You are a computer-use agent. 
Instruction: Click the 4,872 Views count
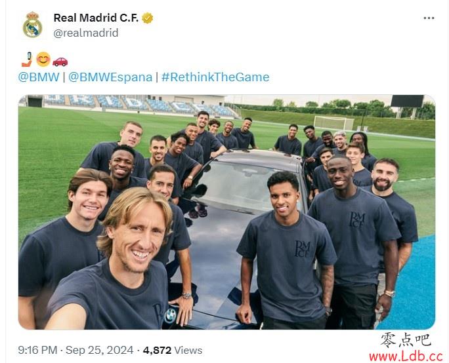click(x=173, y=350)
